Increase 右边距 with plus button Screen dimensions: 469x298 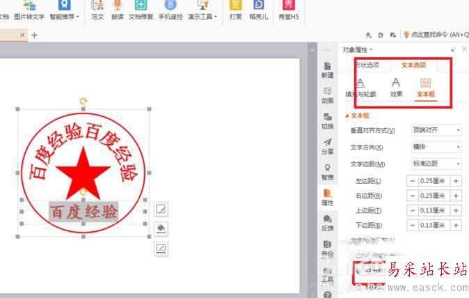456,196
